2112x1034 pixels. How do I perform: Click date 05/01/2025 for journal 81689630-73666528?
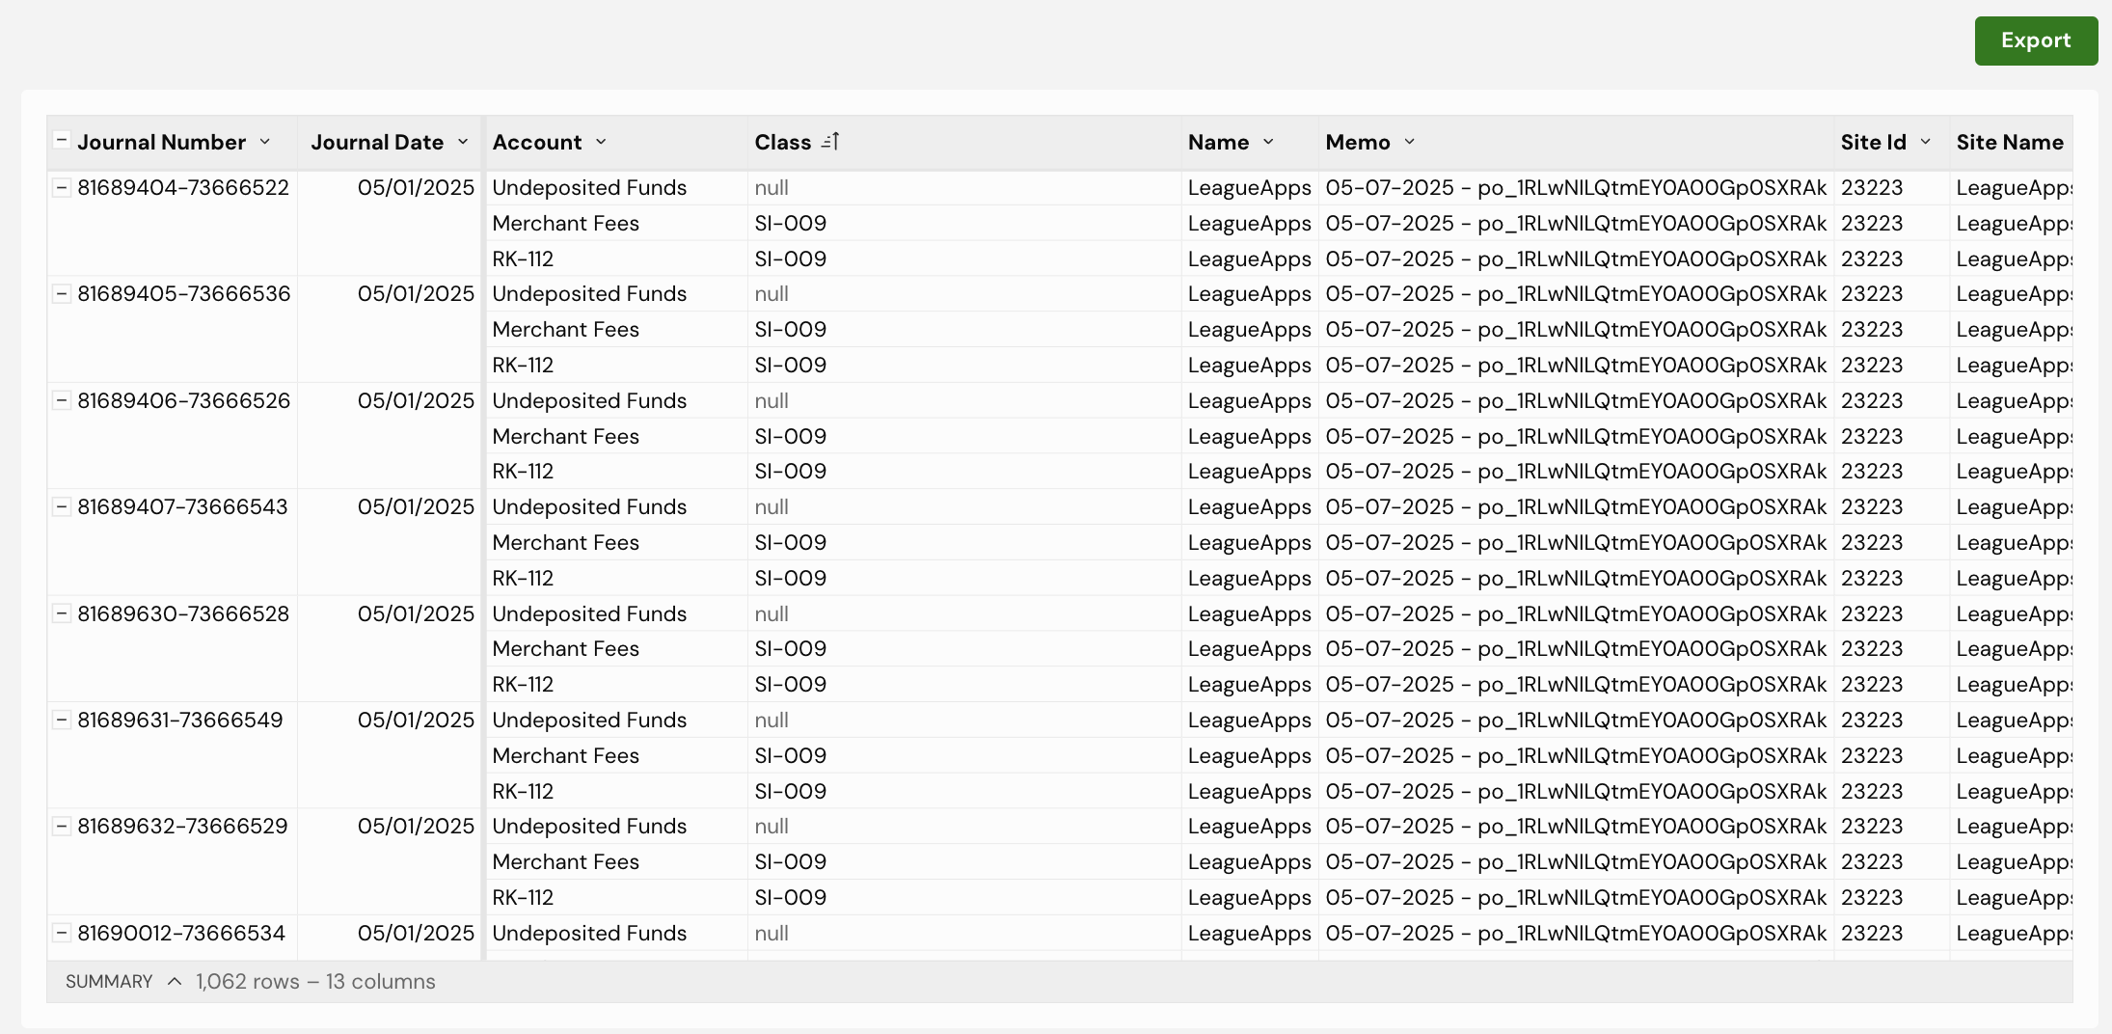[416, 613]
